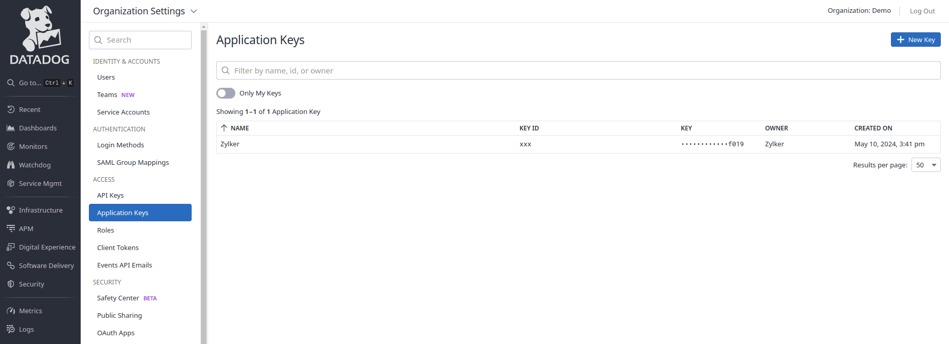Select API Keys in settings menu
This screenshot has height=344, width=949.
(110, 195)
